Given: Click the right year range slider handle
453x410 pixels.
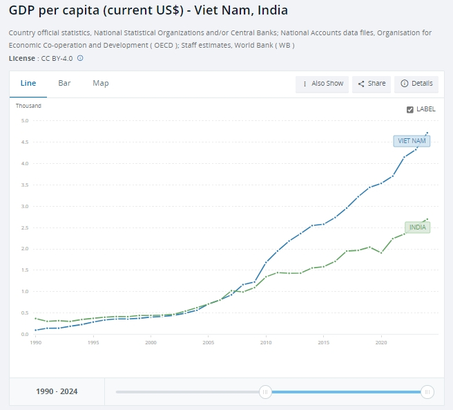Looking at the screenshot, I should [x=427, y=392].
